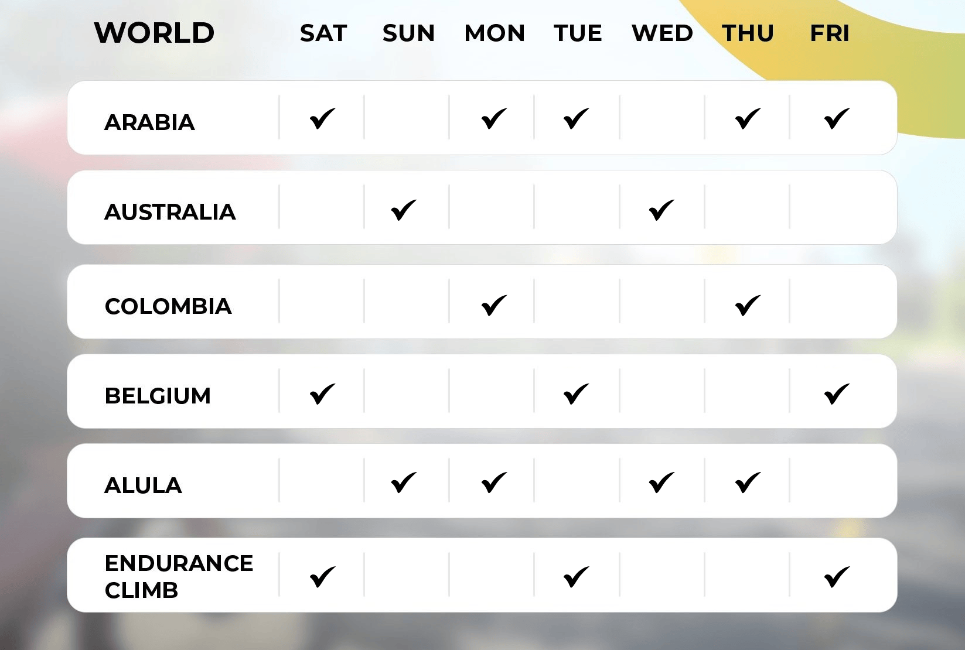
Task: Click Endurance Climb's Saturday checkmark
Action: pyautogui.click(x=322, y=577)
